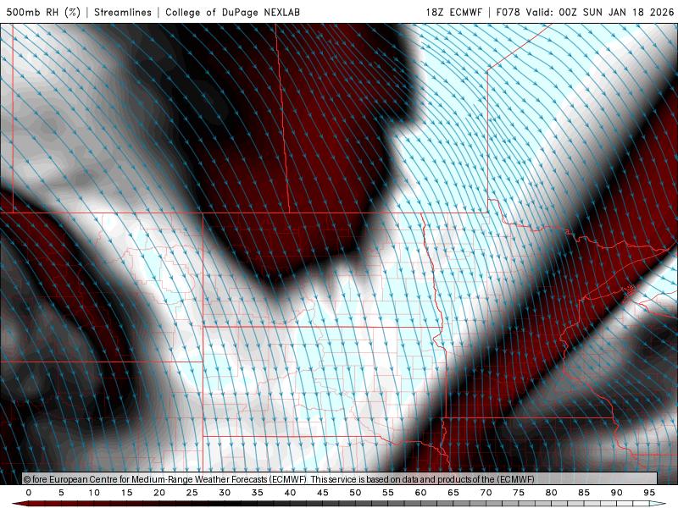Click the "20" label on the color scale

159,493
